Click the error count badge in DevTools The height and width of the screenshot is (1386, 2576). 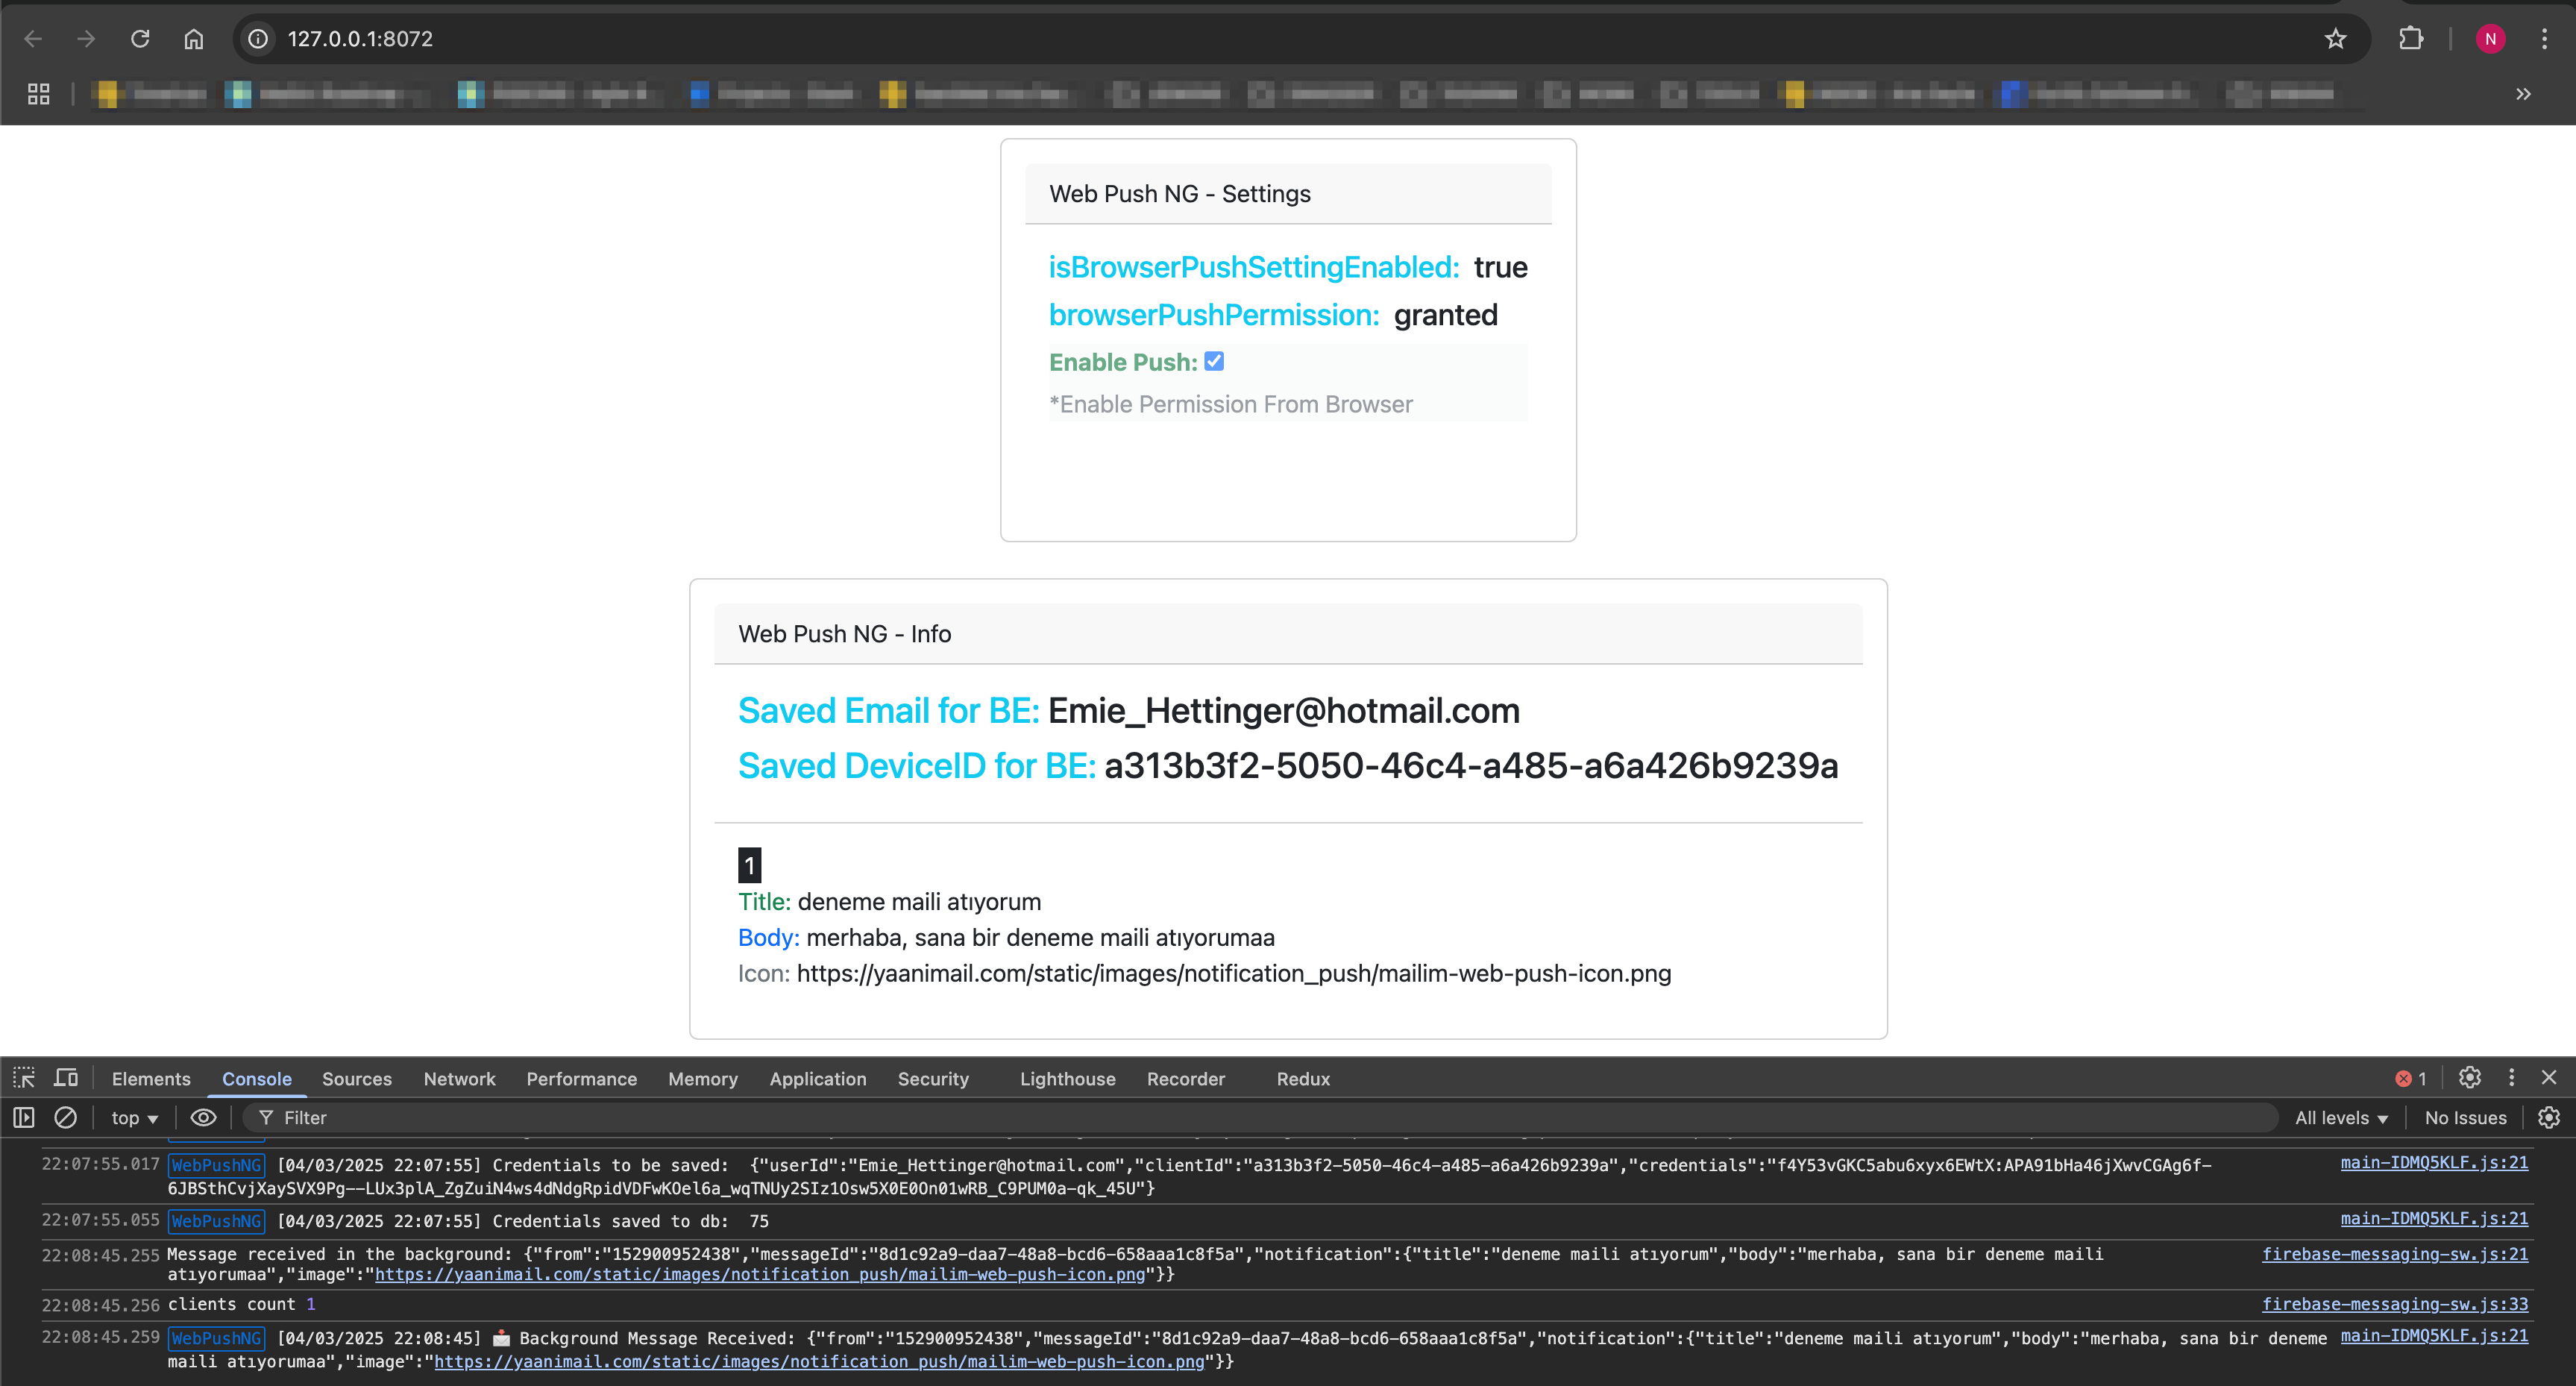click(x=2410, y=1078)
